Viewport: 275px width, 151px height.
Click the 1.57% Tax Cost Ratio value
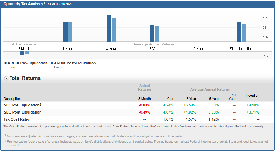[191, 119]
